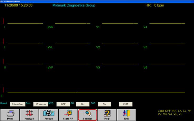Viewport: 194px width, 121px height.
Task: Exit the ECG application
Action: [x=126, y=115]
